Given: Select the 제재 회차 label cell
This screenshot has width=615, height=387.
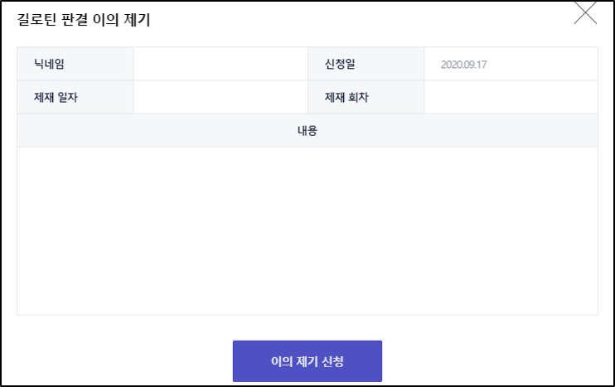Looking at the screenshot, I should pos(366,97).
